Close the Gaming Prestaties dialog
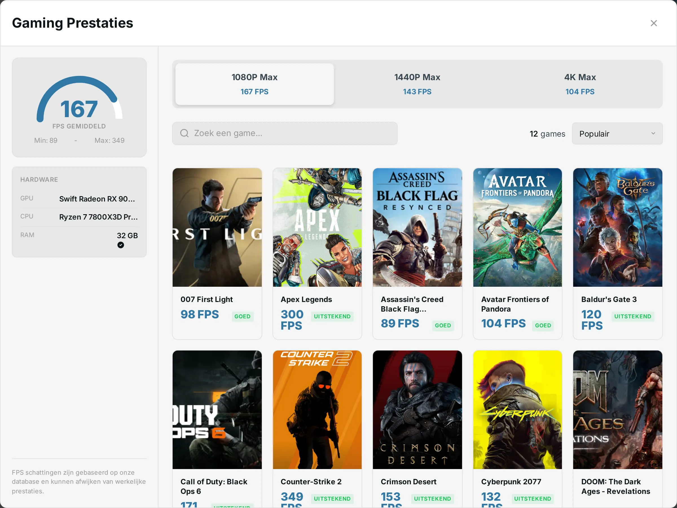Image resolution: width=677 pixels, height=508 pixels. pos(653,23)
